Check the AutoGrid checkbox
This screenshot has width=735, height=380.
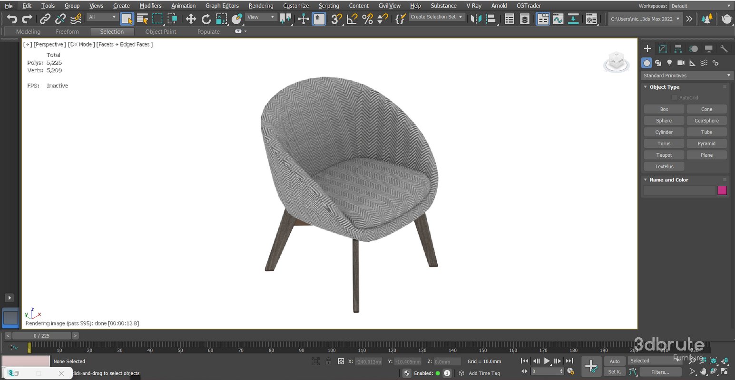(674, 97)
